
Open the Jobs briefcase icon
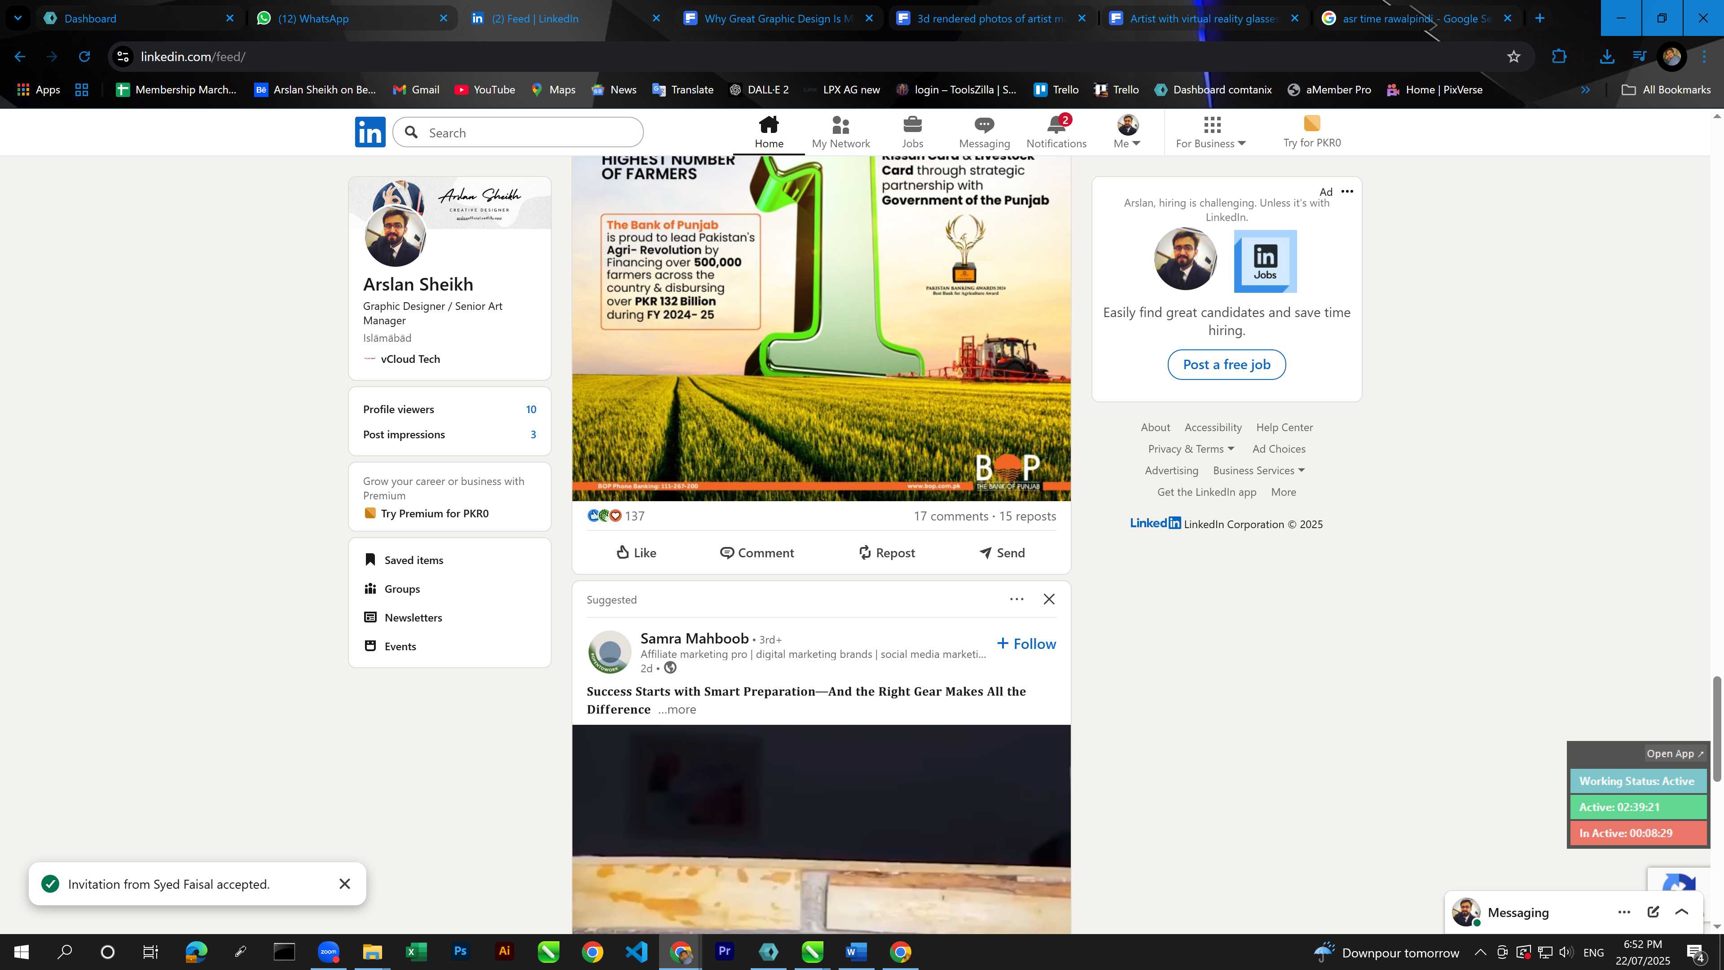point(912,132)
